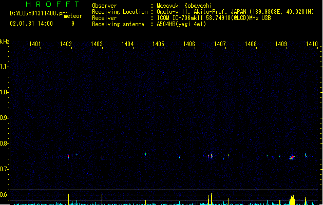Click the 0.6 kHz frequency label
Image resolution: width=323 pixels, height=205 pixels.
(x=4, y=195)
